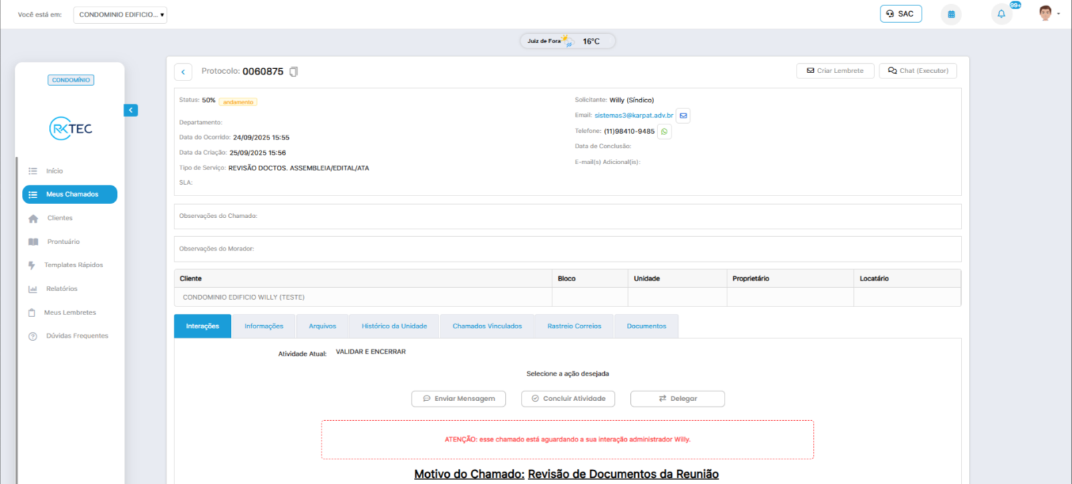Open the condominium selector dropdown
This screenshot has height=484, width=1072.
120,15
